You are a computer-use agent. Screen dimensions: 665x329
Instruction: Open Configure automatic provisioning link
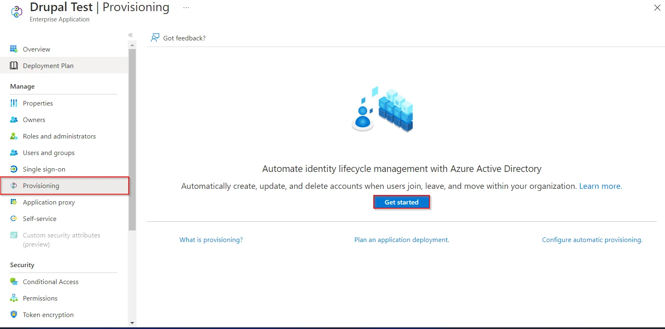pos(592,240)
